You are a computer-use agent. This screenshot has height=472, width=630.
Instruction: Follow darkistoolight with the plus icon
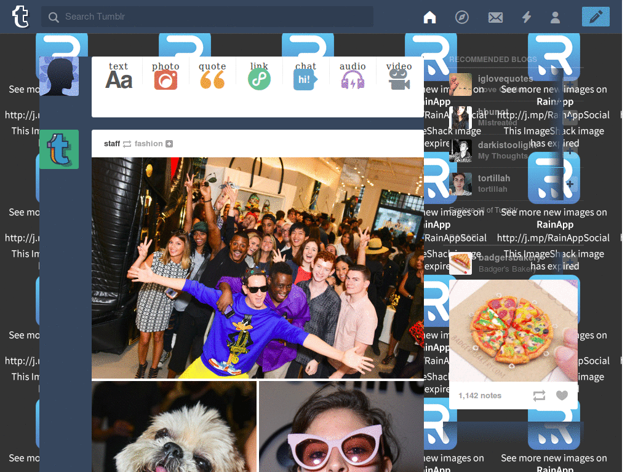click(570, 151)
